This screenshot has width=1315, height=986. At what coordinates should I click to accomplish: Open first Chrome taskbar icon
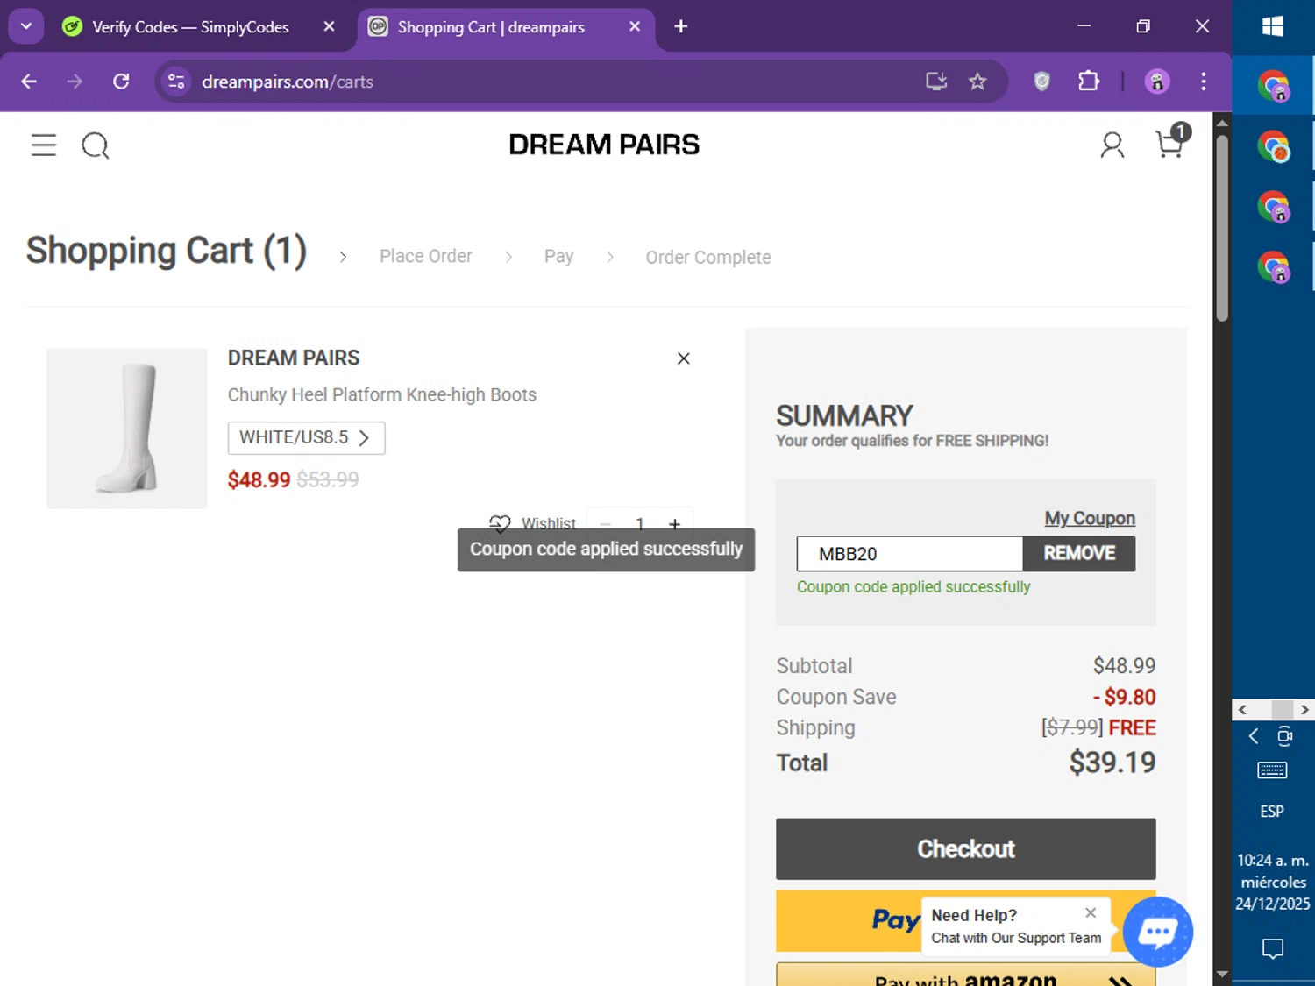click(1273, 86)
